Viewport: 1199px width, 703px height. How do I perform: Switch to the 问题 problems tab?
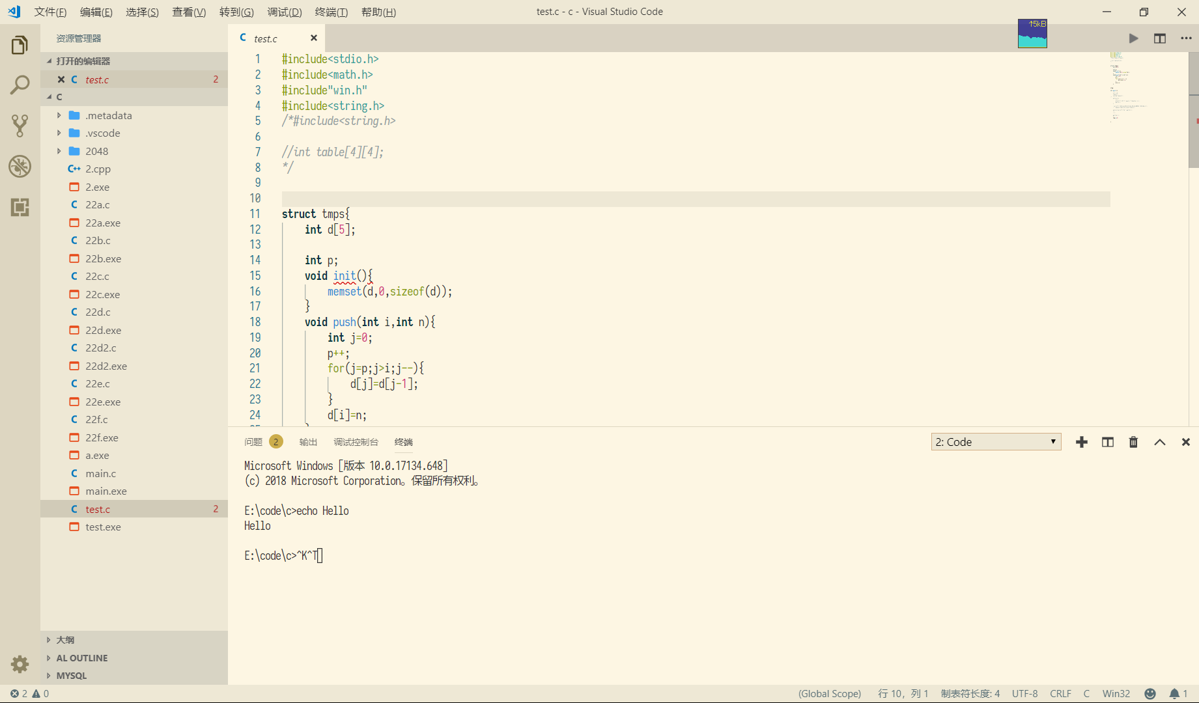click(x=253, y=442)
